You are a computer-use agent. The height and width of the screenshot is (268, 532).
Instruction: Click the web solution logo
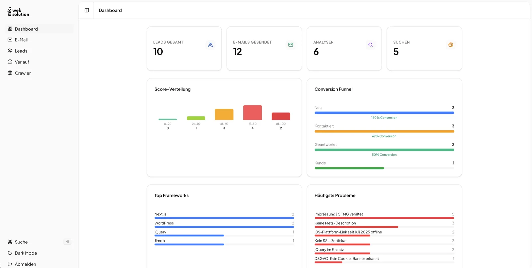pos(18,12)
